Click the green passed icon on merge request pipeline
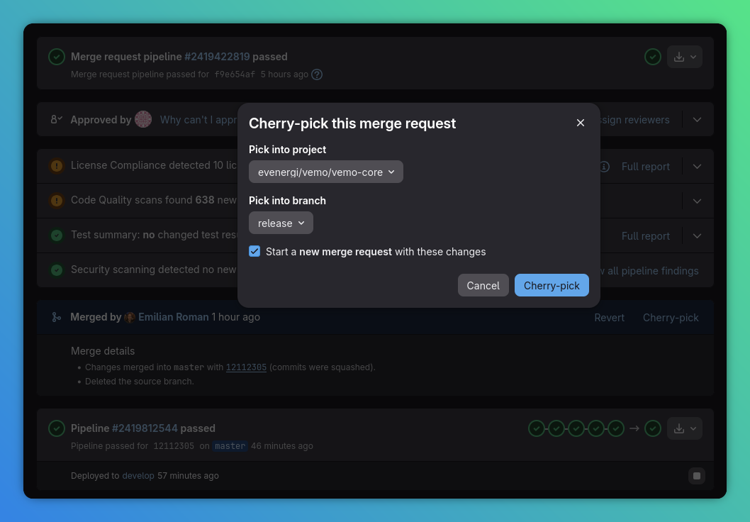750x522 pixels. tap(57, 57)
